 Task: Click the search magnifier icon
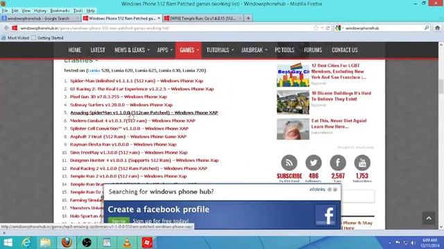pos(427,28)
